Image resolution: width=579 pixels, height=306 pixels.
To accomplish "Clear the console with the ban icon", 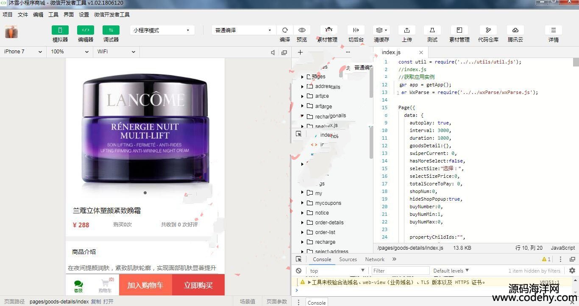I will tap(299, 270).
